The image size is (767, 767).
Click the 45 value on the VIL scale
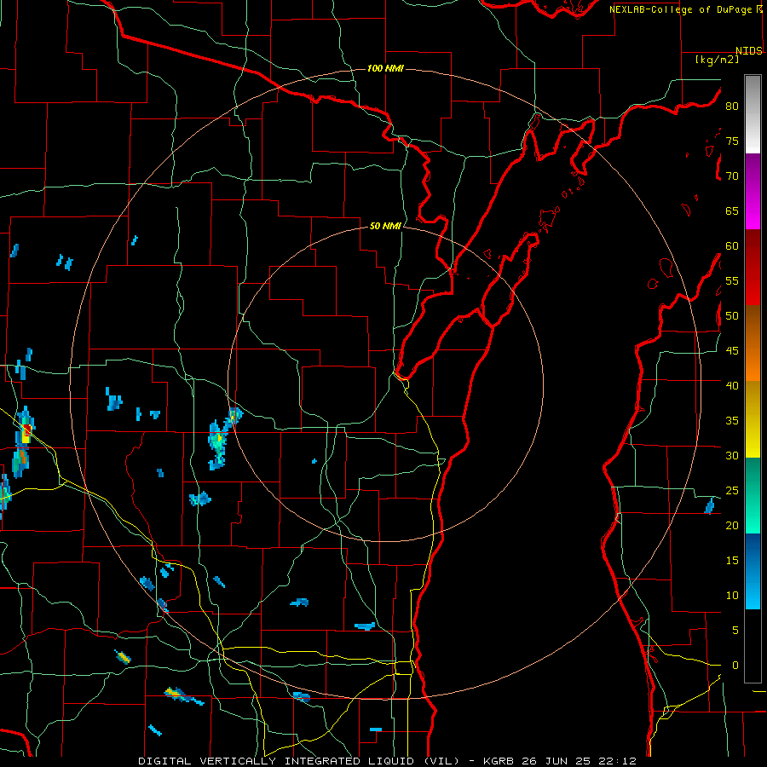732,351
